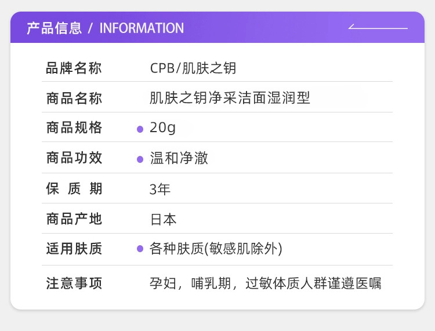435x331 pixels.
Task: Click the 产品信息 / INFORMATION header title
Action: tap(105, 28)
